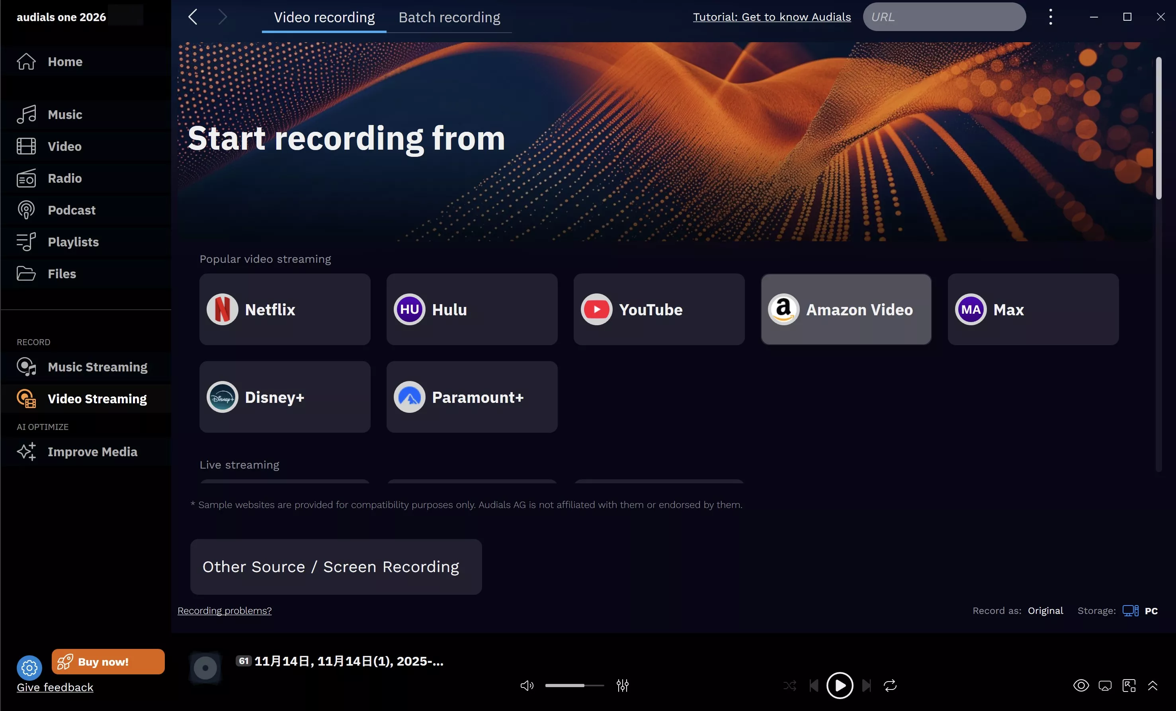
Task: Toggle the eye view icon in player
Action: click(x=1081, y=686)
